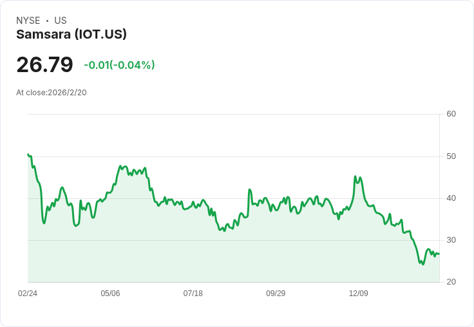The height and width of the screenshot is (327, 474).
Task: Click the chart peak just after 12/09
Action: pyautogui.click(x=355, y=176)
